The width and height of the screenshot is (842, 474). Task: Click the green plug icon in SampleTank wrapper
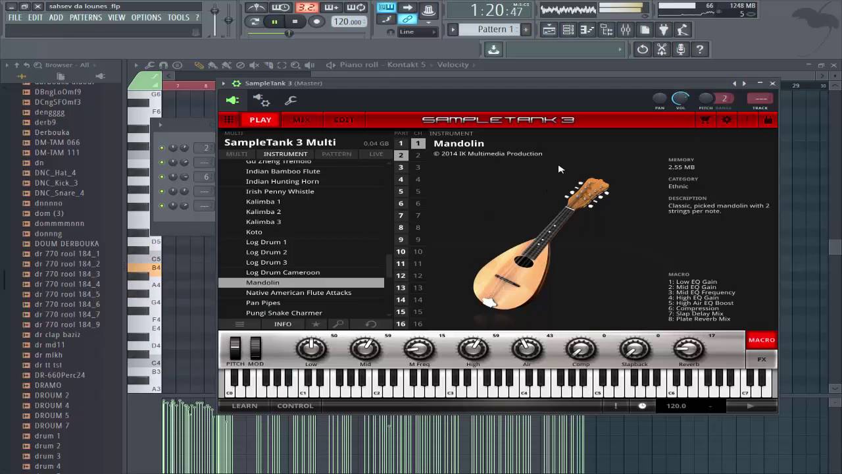pos(232,100)
